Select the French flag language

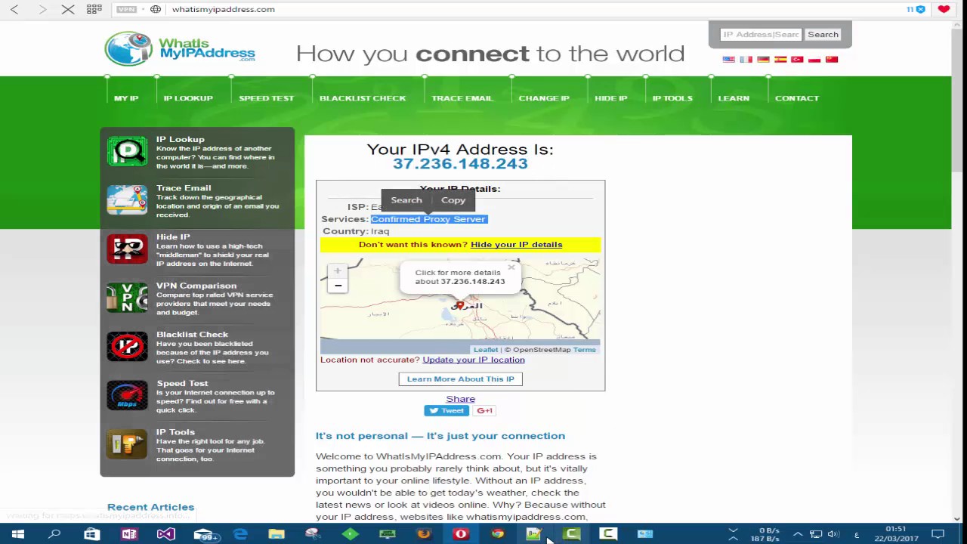(746, 59)
